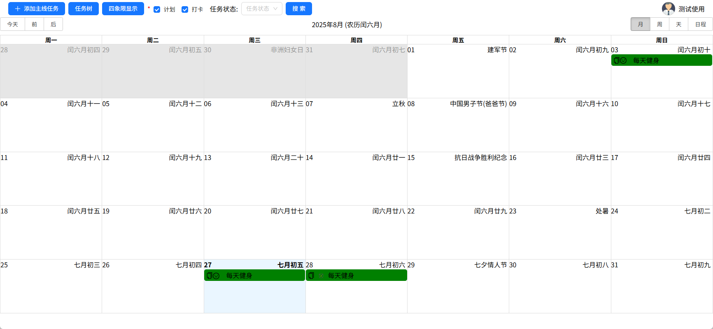Screen dimensions: 713x329
Task: Click the copy icon on the Aug 27 每天健身 event
Action: click(x=209, y=276)
